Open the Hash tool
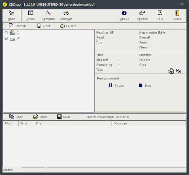This screenshot has width=189, height=175. point(11,16)
